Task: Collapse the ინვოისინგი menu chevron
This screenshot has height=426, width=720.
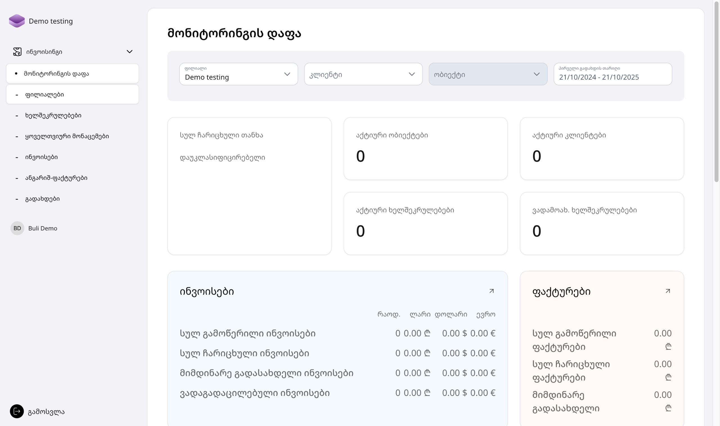Action: (x=130, y=52)
